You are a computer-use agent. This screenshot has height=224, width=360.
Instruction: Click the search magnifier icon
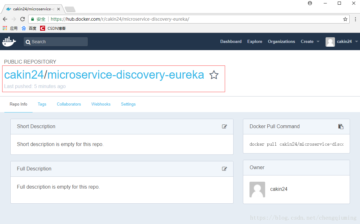coord(28,42)
